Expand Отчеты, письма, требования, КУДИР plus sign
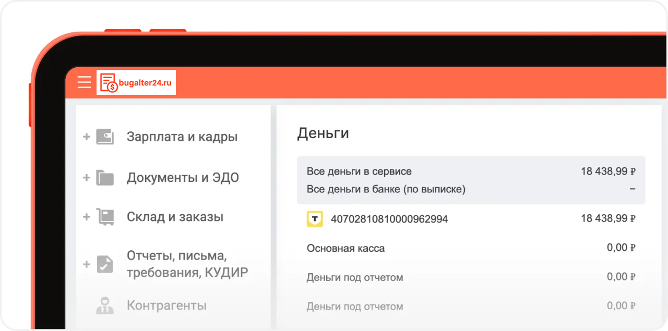 [x=87, y=264]
